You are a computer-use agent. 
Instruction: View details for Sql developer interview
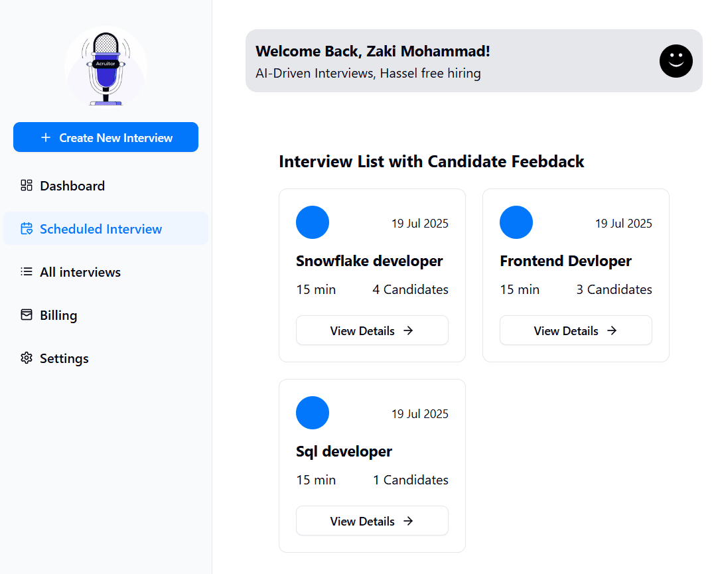[x=372, y=520]
